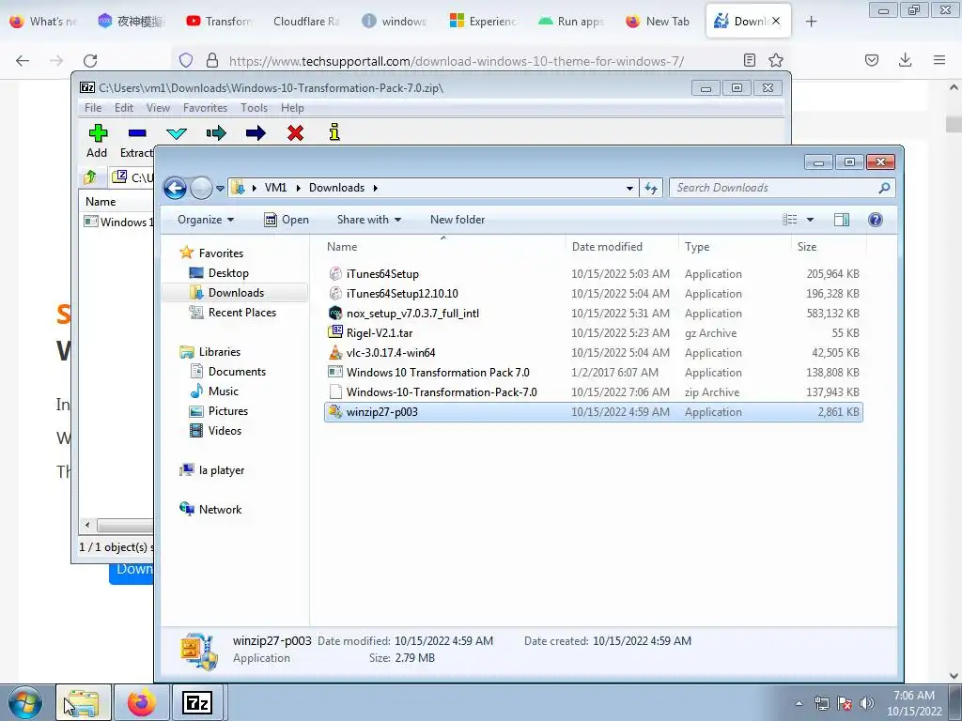Open the 7-Zip Tools menu
962x721 pixels.
click(254, 108)
